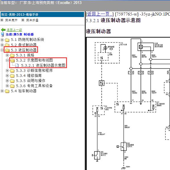Click folder icon of 5.4 驻车制动器
Screen dimensions: 170x170
click(7, 91)
